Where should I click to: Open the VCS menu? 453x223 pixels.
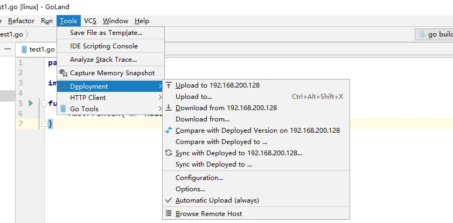pyautogui.click(x=90, y=21)
